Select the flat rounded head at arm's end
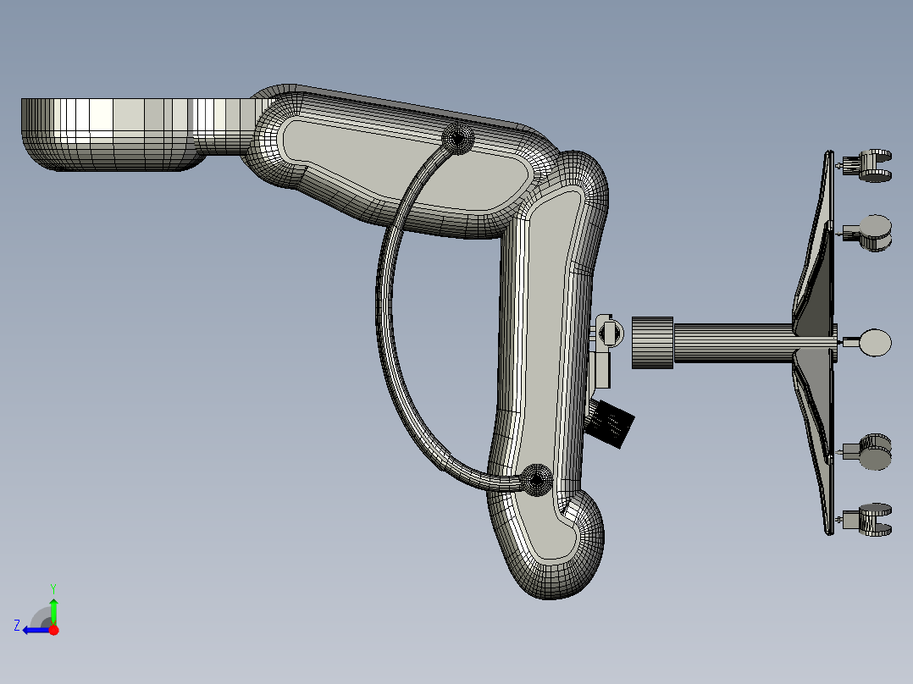The width and height of the screenshot is (913, 684). [113, 135]
